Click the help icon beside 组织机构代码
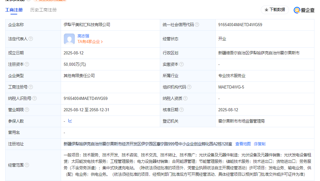 pos(189,87)
